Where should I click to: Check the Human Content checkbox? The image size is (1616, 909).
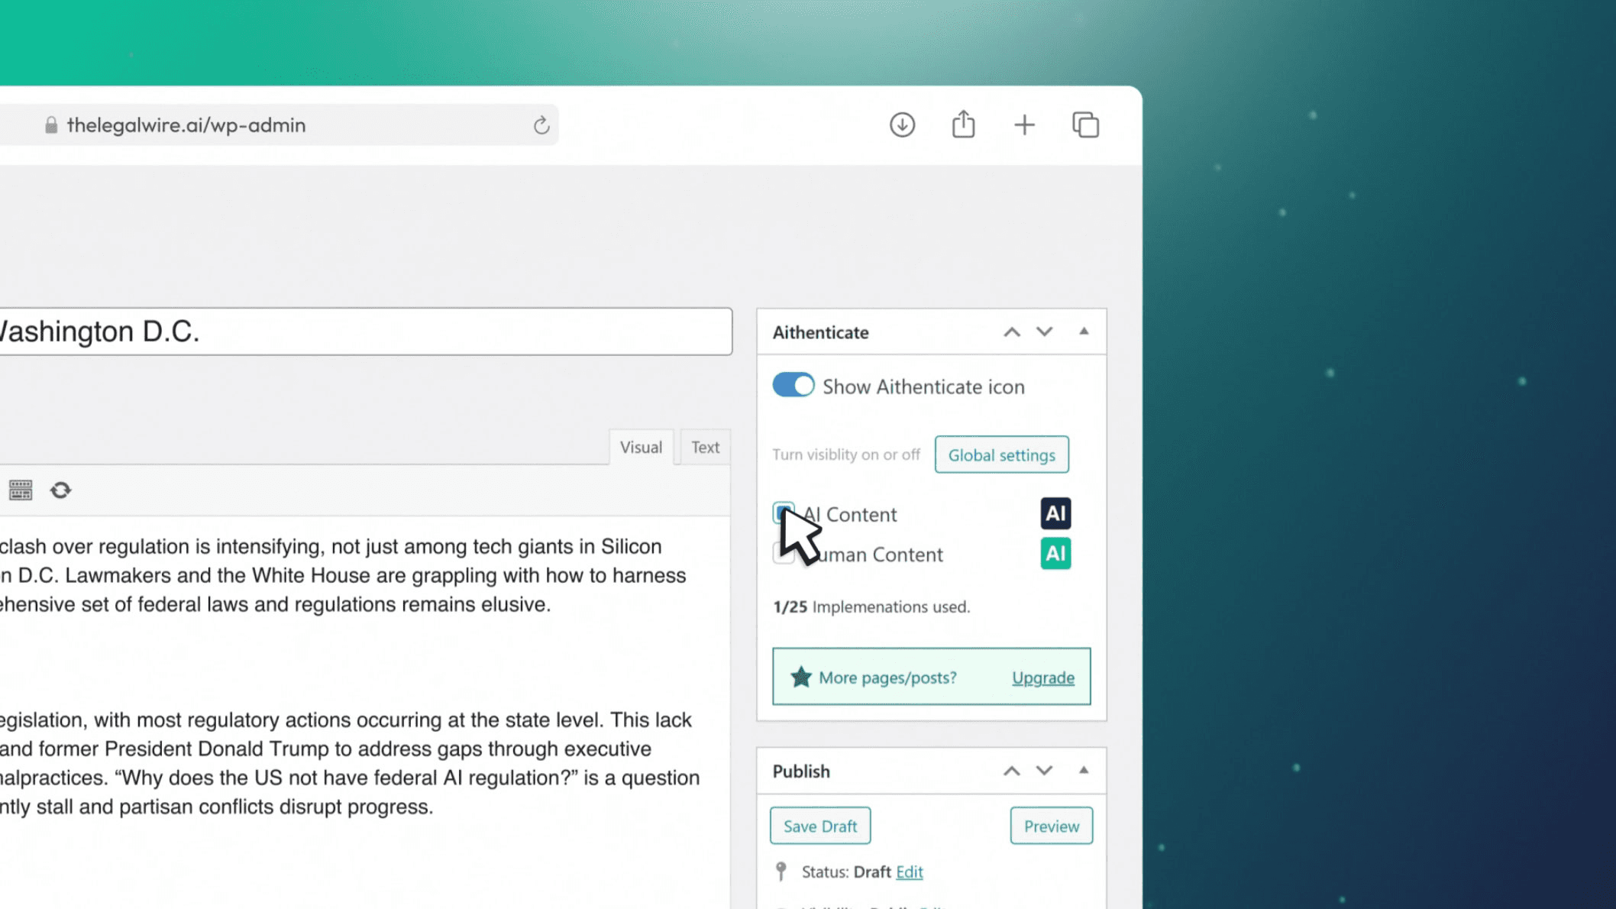click(x=782, y=553)
